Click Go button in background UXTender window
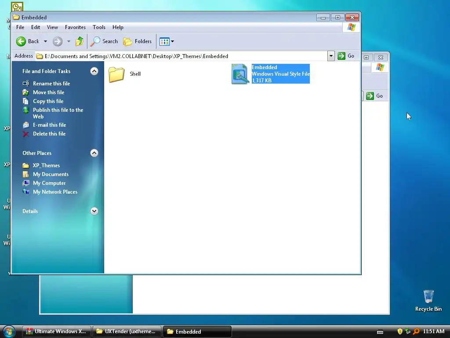 click(375, 96)
